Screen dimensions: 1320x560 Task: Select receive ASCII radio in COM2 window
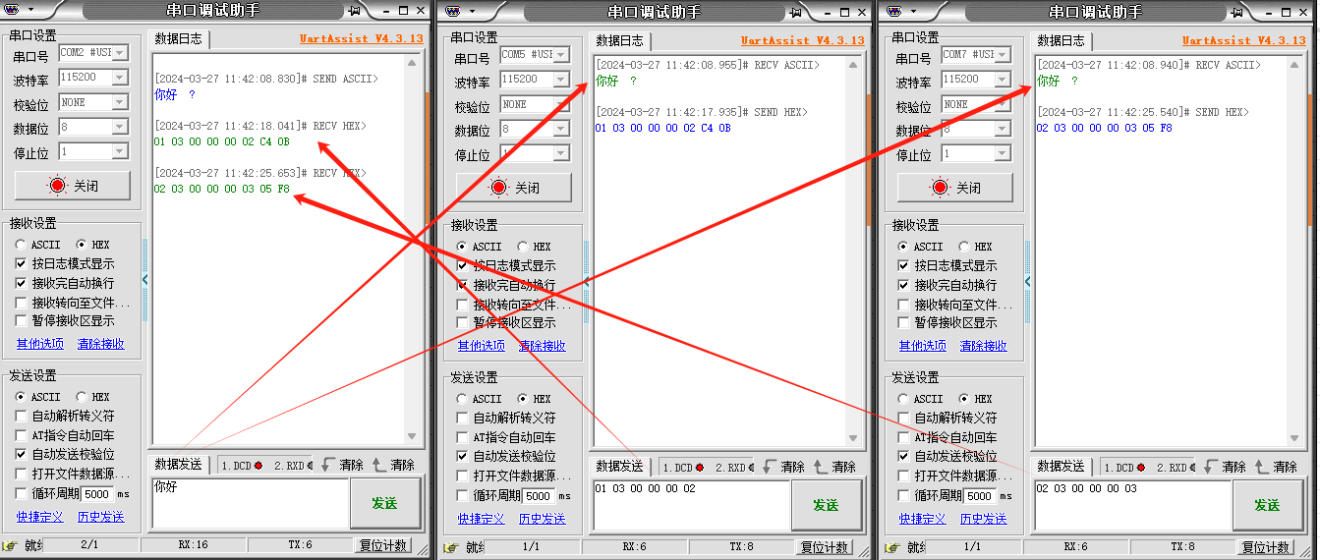[21, 245]
